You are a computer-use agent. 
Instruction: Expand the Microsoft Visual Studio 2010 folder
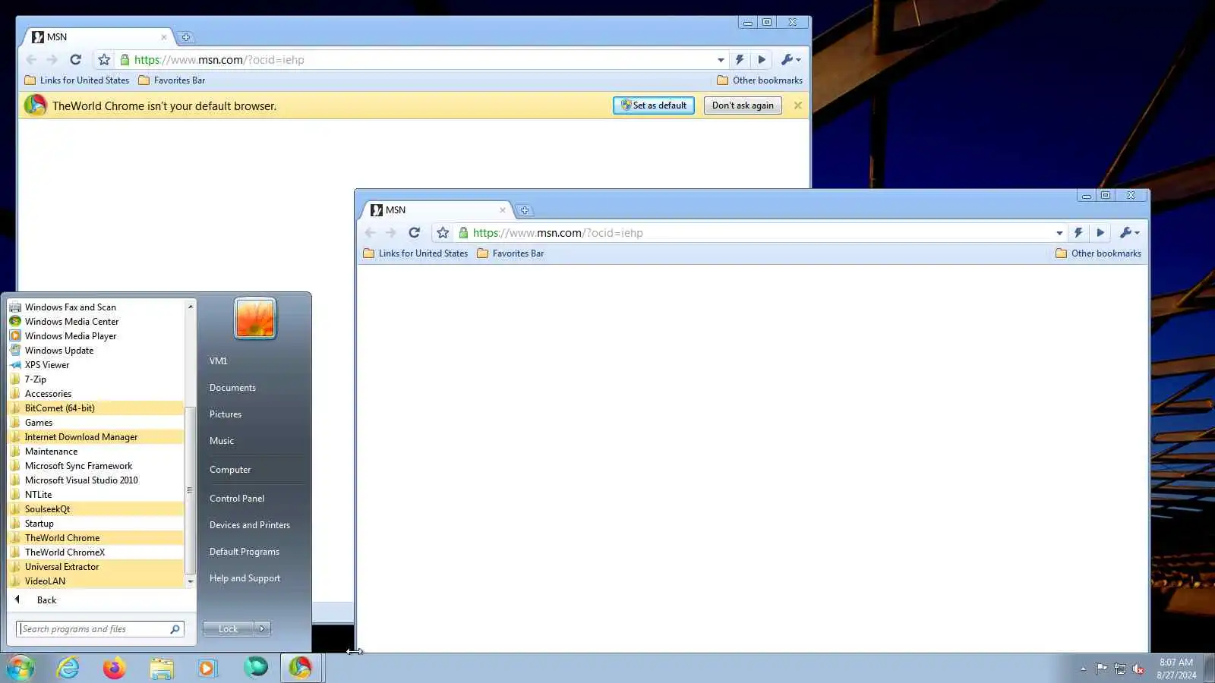[x=96, y=480]
